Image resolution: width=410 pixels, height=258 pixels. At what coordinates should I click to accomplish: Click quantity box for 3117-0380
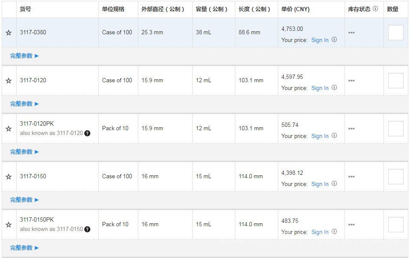pos(395,33)
